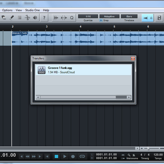Click right arrow of arrangement horizontal scrollbar
Image resolution: width=164 pixels, height=164 pixels.
(137, 149)
